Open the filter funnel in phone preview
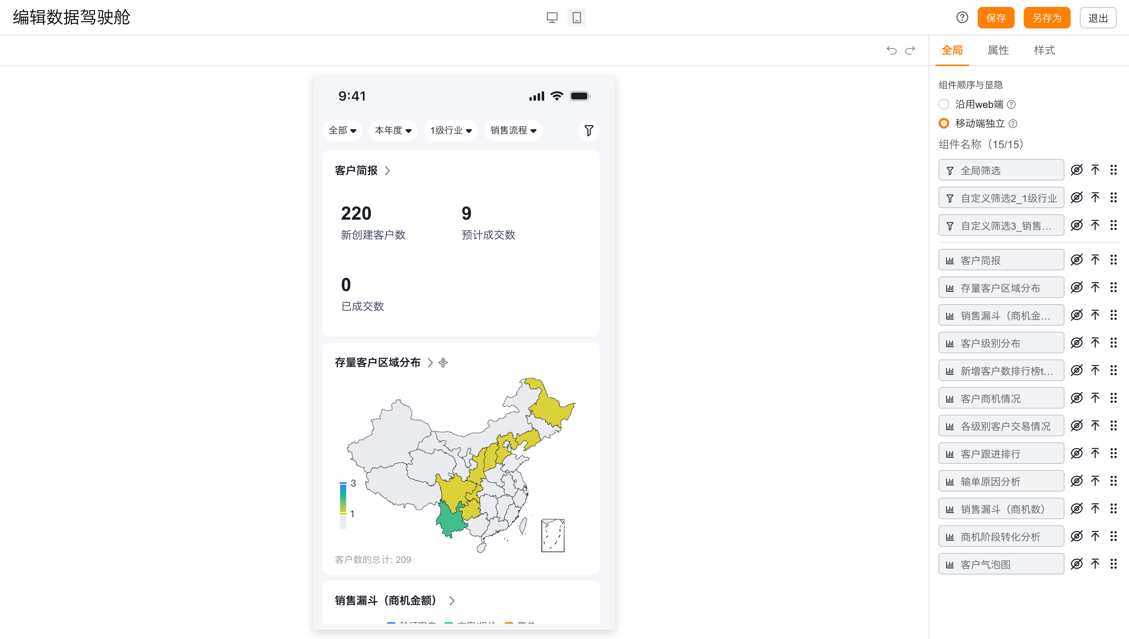This screenshot has height=639, width=1129. tap(588, 130)
